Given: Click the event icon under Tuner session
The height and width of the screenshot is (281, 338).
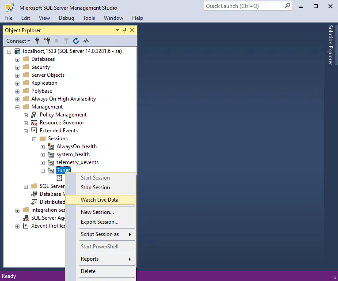Looking at the screenshot, I should (59, 178).
